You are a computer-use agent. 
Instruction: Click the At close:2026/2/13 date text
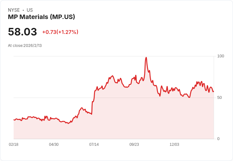click(25, 46)
